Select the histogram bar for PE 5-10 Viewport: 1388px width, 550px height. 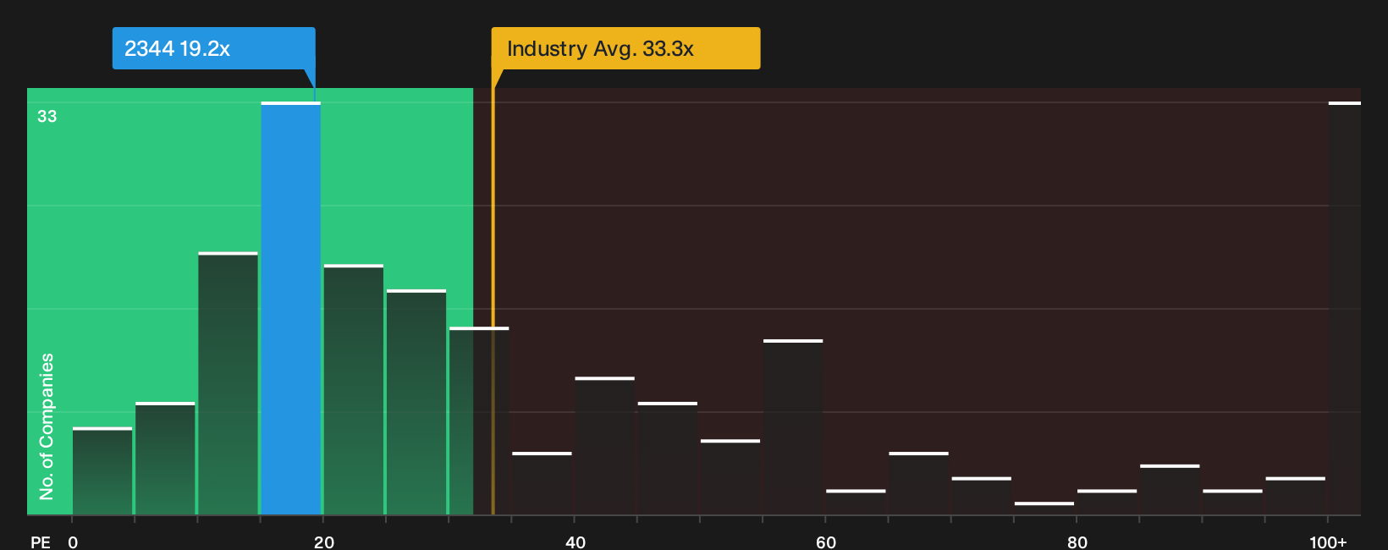(x=165, y=459)
